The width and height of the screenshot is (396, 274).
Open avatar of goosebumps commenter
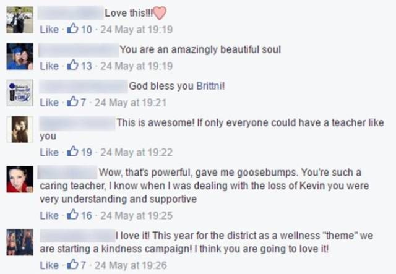tap(19, 179)
